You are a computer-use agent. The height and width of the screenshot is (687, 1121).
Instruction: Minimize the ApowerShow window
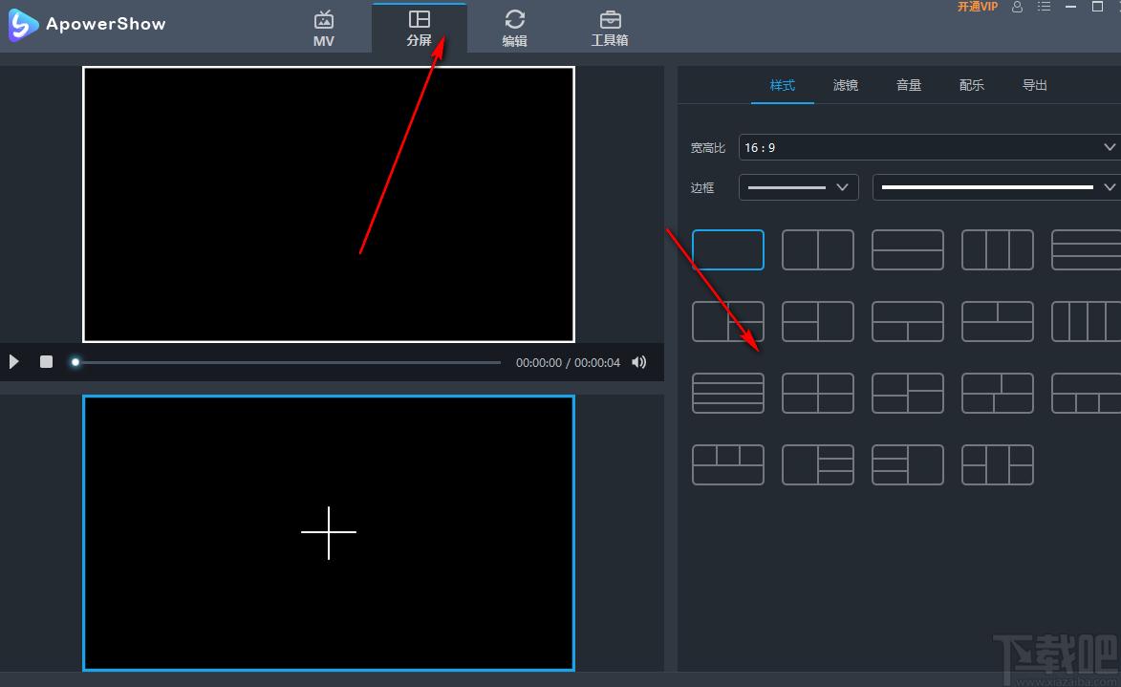coord(1070,7)
